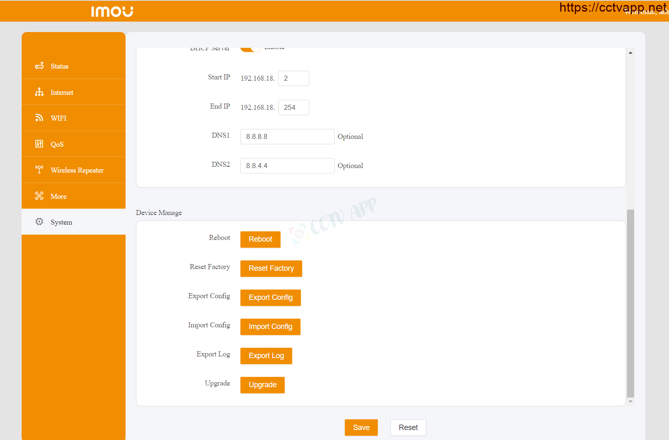Click the QoS sliders icon
669x440 pixels.
(x=39, y=144)
